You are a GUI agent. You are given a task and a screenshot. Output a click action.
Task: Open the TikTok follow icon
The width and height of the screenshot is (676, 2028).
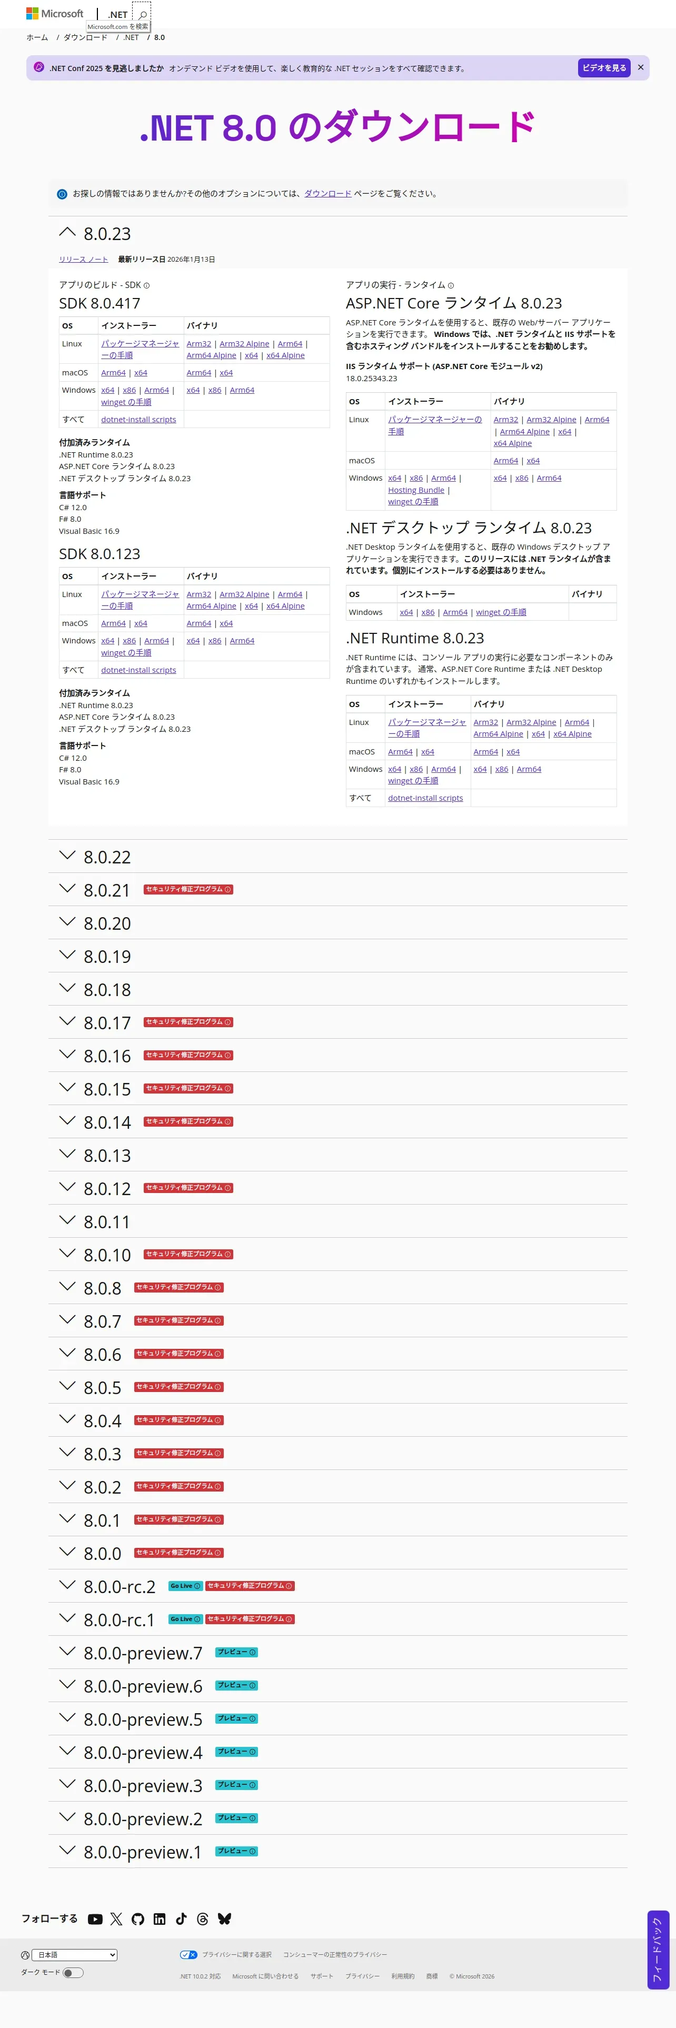tap(181, 1918)
